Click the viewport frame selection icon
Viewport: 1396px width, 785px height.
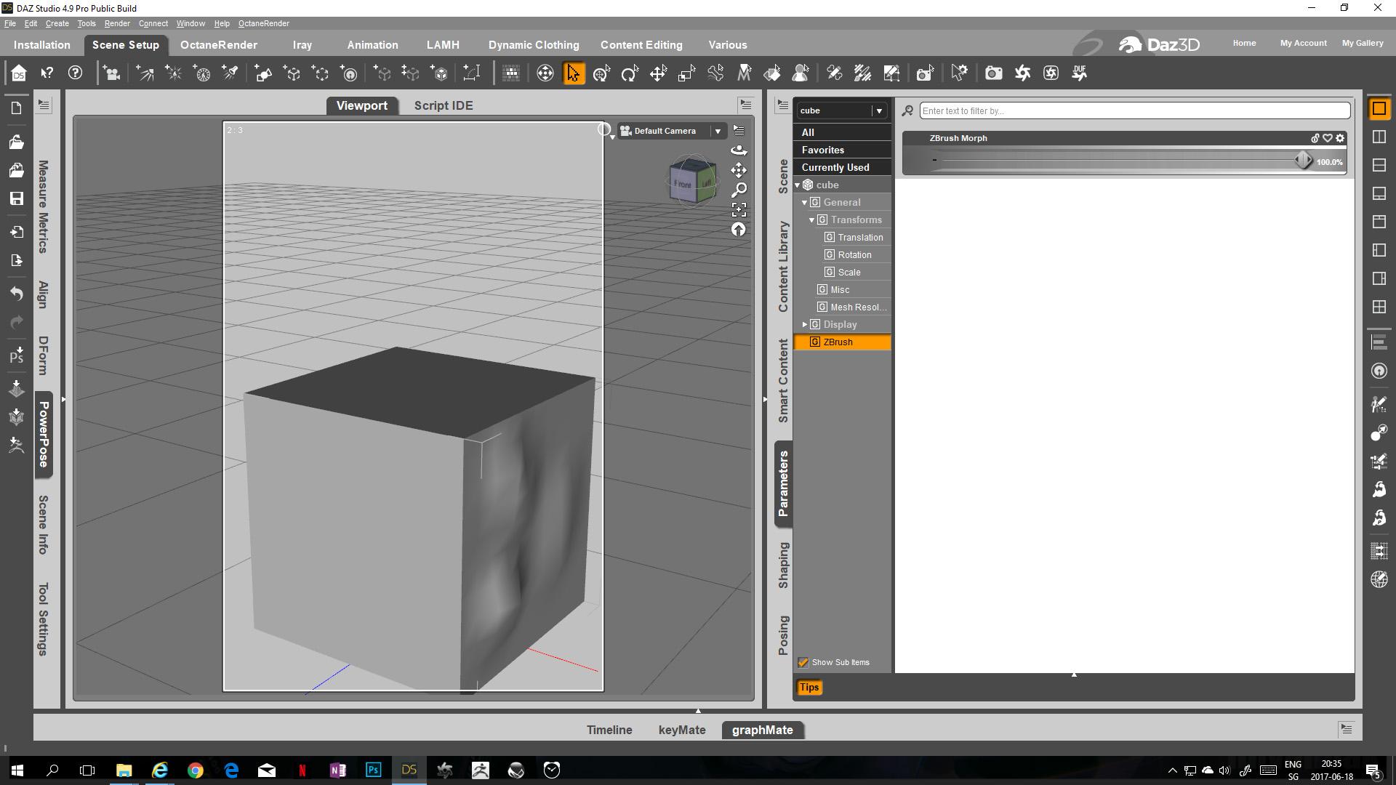(x=739, y=210)
